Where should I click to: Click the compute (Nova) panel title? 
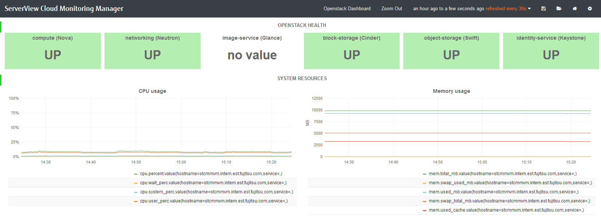click(x=52, y=38)
